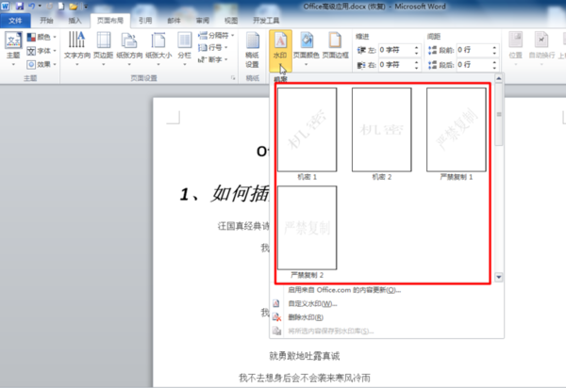
Task: Select the 纸张方向 orientation icon
Action: click(129, 40)
